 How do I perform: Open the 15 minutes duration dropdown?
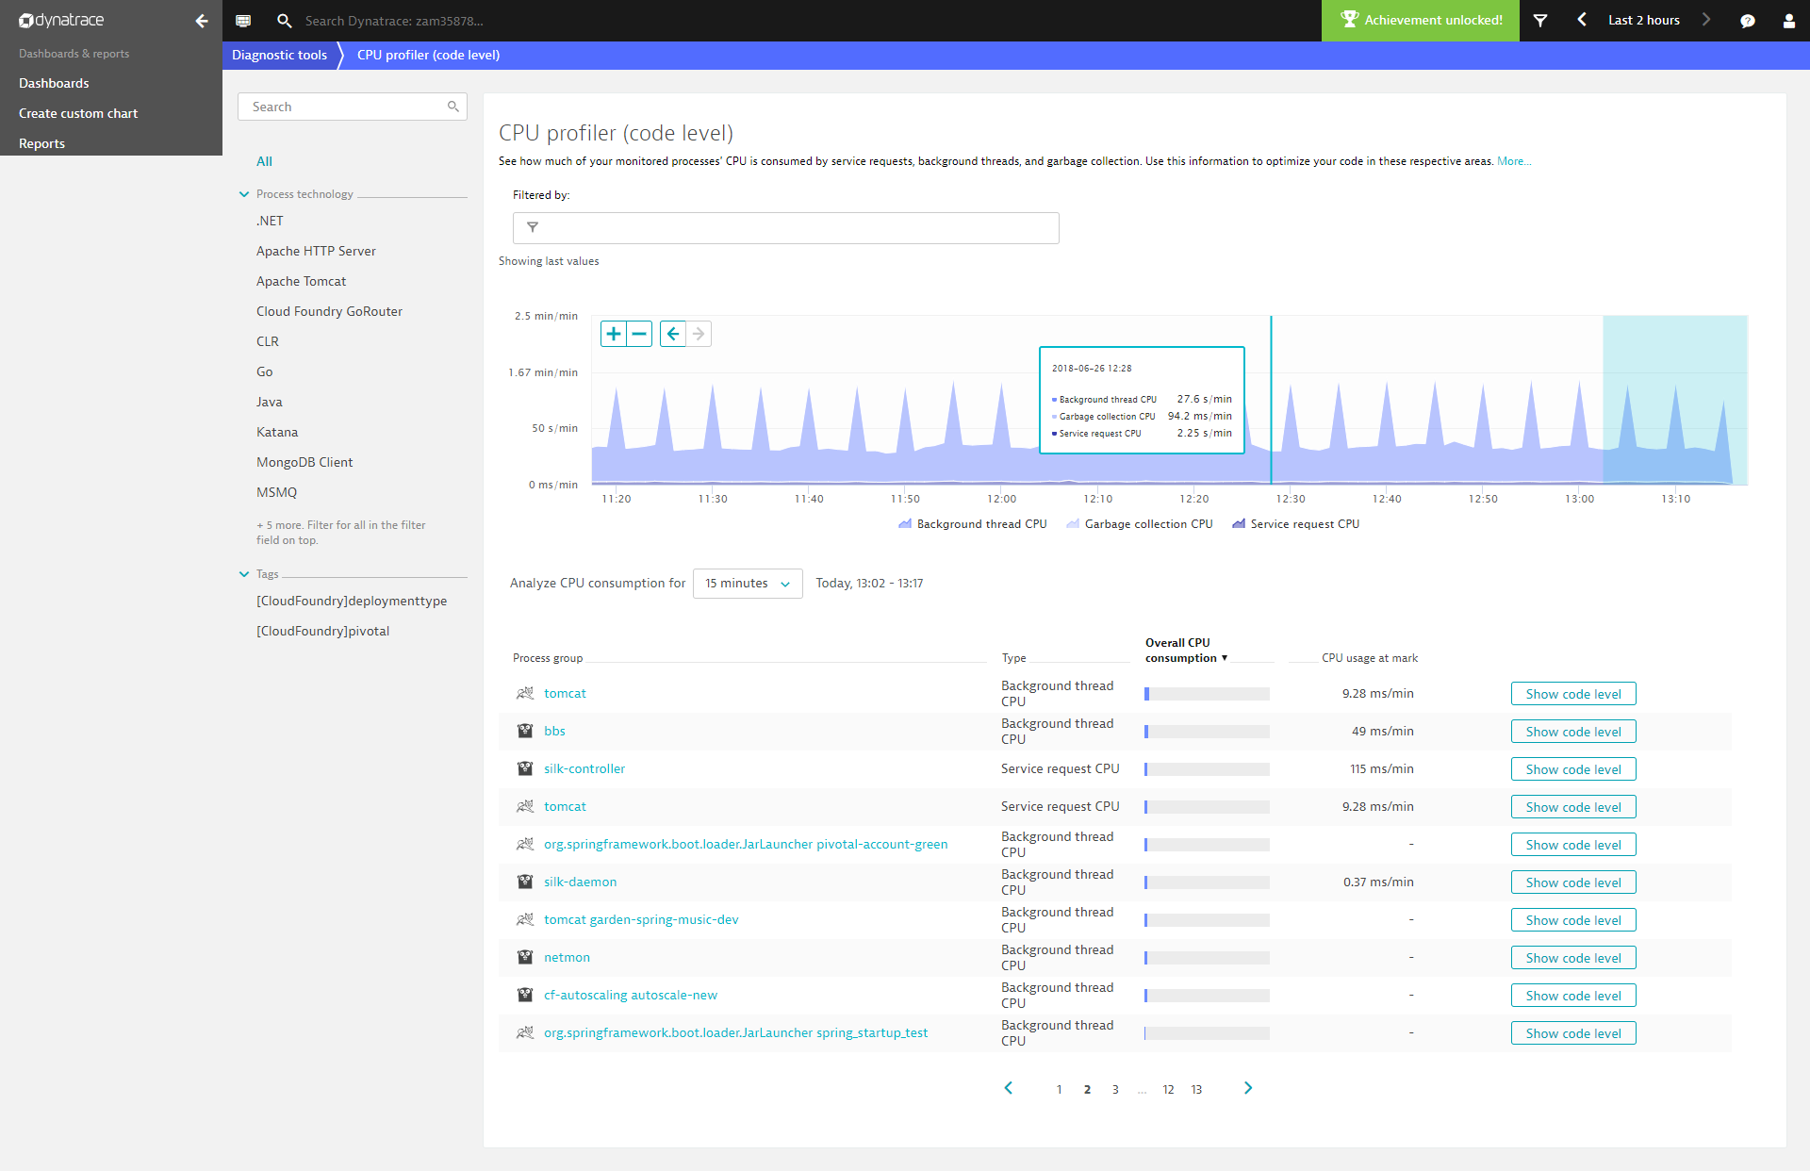click(748, 584)
